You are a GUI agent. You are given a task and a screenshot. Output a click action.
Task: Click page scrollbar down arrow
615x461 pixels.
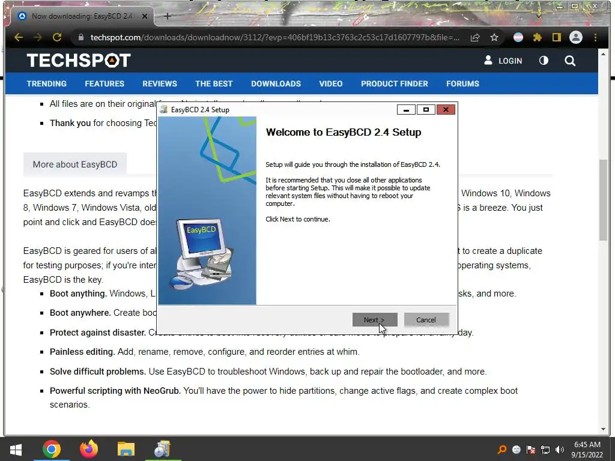coord(603,429)
